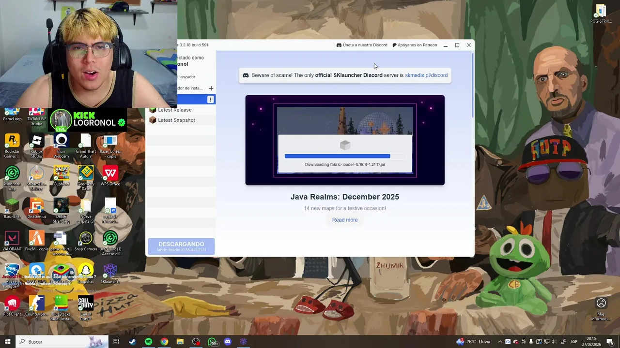Open the taskbar clock showing 20:15
This screenshot has height=348, width=620.
pyautogui.click(x=591, y=342)
